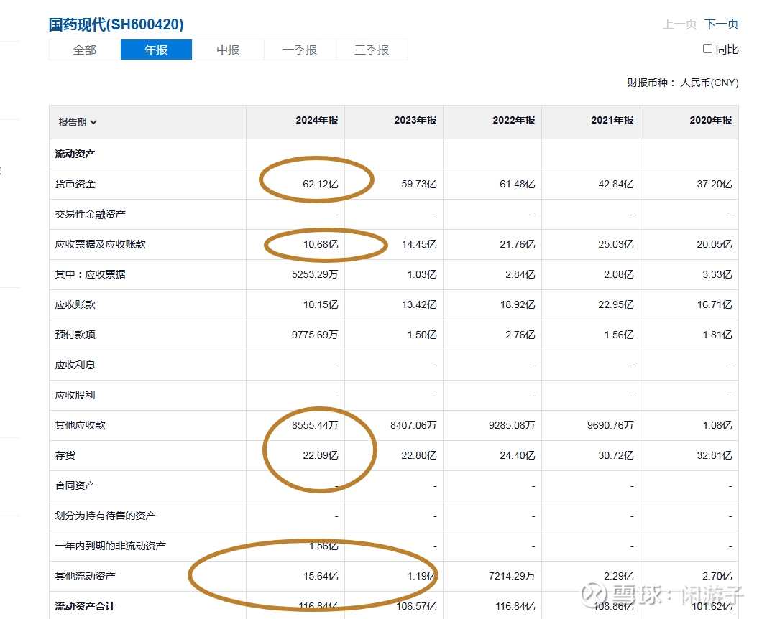Select the 2021年报 column header
767x619 pixels.
tap(612, 121)
